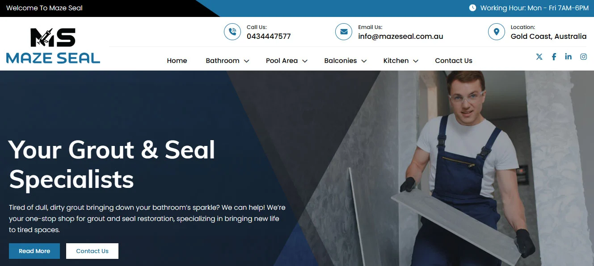Image resolution: width=594 pixels, height=266 pixels.
Task: Expand the Pool Area dropdown chevron
Action: coord(305,61)
